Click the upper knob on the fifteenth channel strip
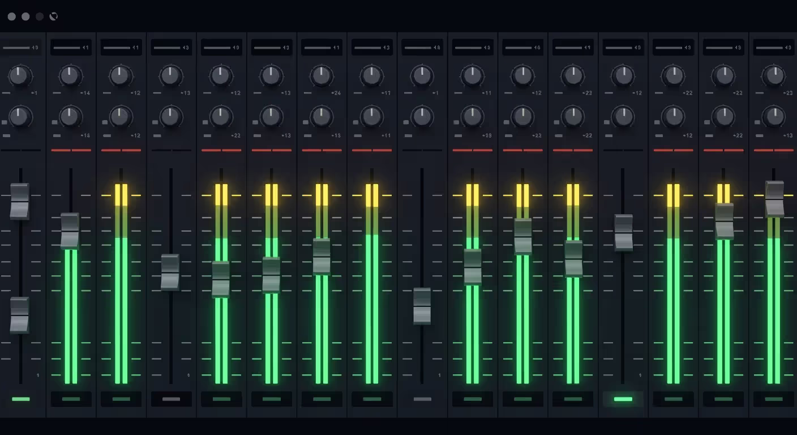797x435 pixels. tap(723, 75)
